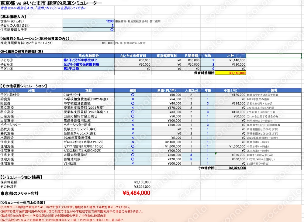
Task: Select 第1子/兄が小学生以上 cell for 子ども①
Action: pyautogui.click(x=88, y=60)
